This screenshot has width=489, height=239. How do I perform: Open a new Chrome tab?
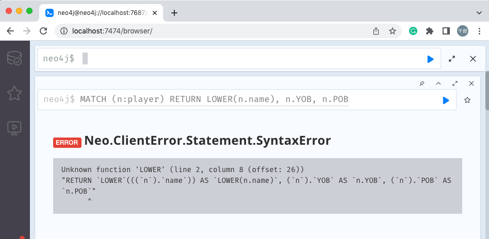(174, 13)
